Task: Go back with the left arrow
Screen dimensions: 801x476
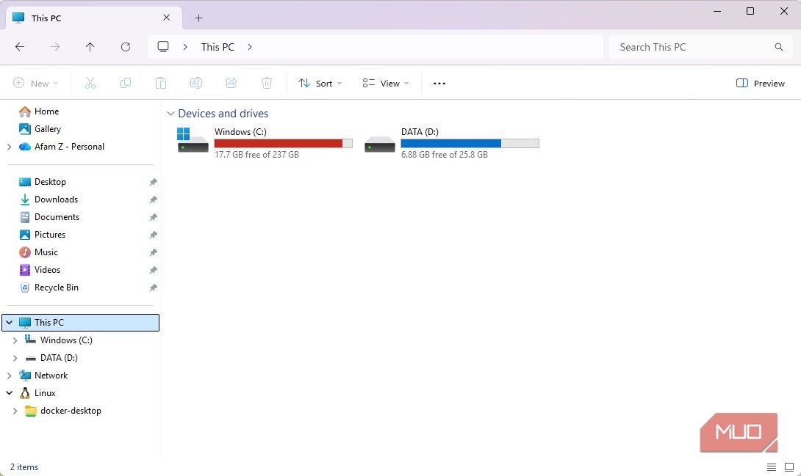Action: (x=20, y=47)
